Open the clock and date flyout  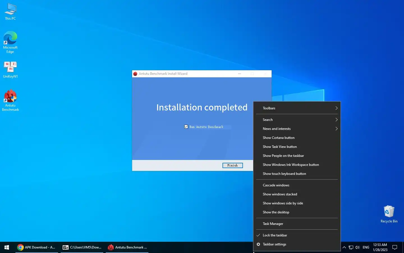(x=380, y=247)
